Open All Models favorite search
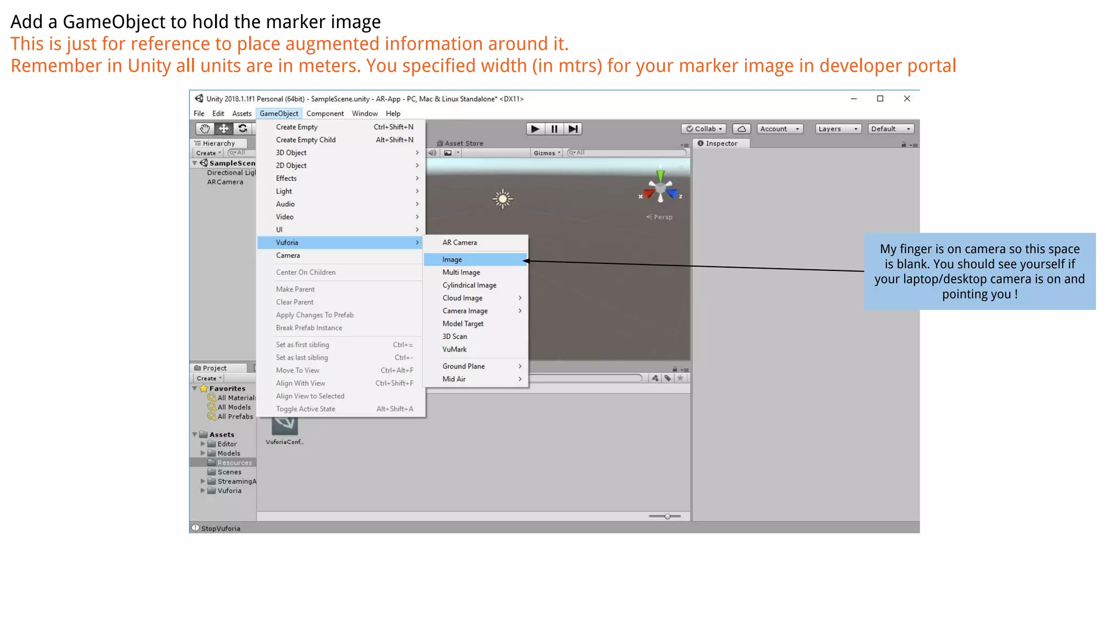The width and height of the screenshot is (1109, 623). (229, 407)
